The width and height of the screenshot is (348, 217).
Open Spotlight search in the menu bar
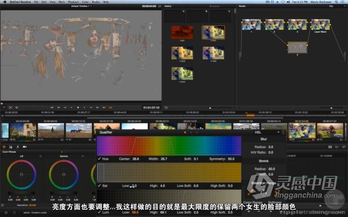tap(336, 2)
